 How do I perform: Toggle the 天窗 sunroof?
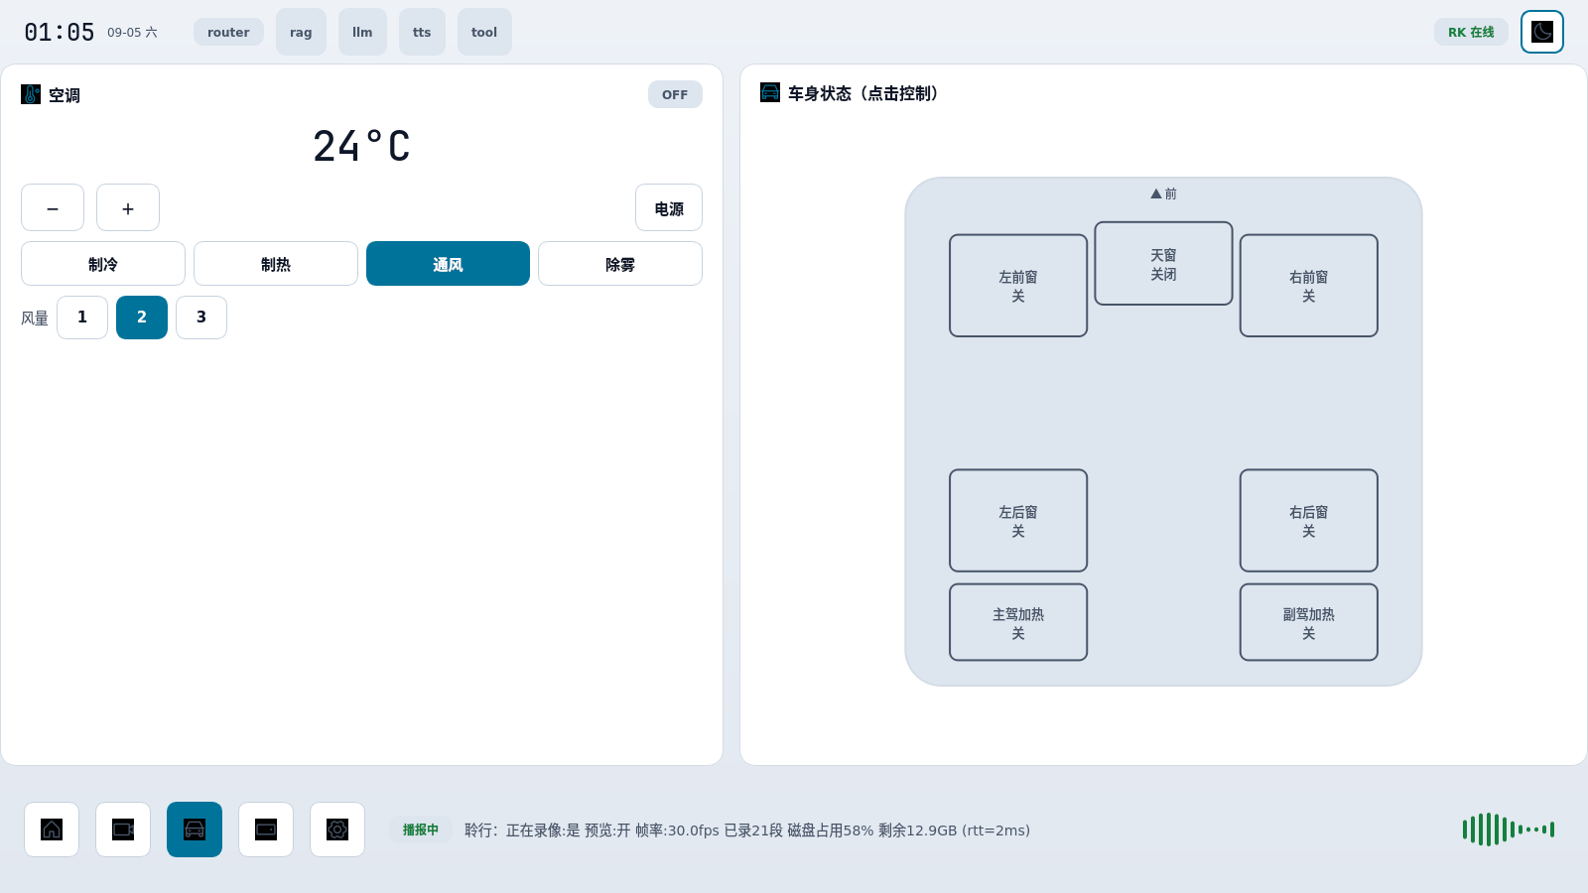click(1163, 263)
